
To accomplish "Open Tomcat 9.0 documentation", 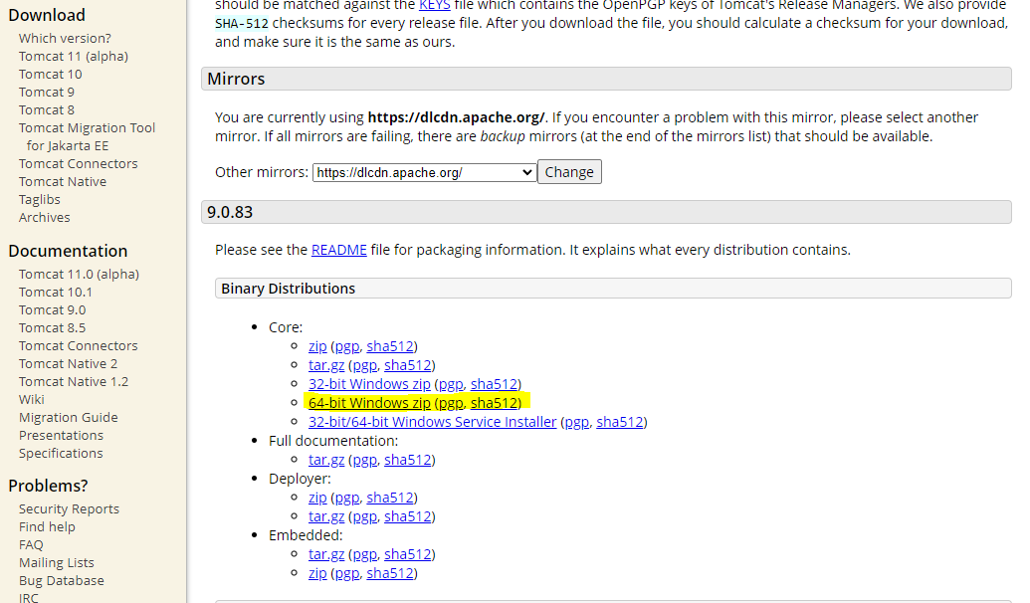I will tap(52, 310).
